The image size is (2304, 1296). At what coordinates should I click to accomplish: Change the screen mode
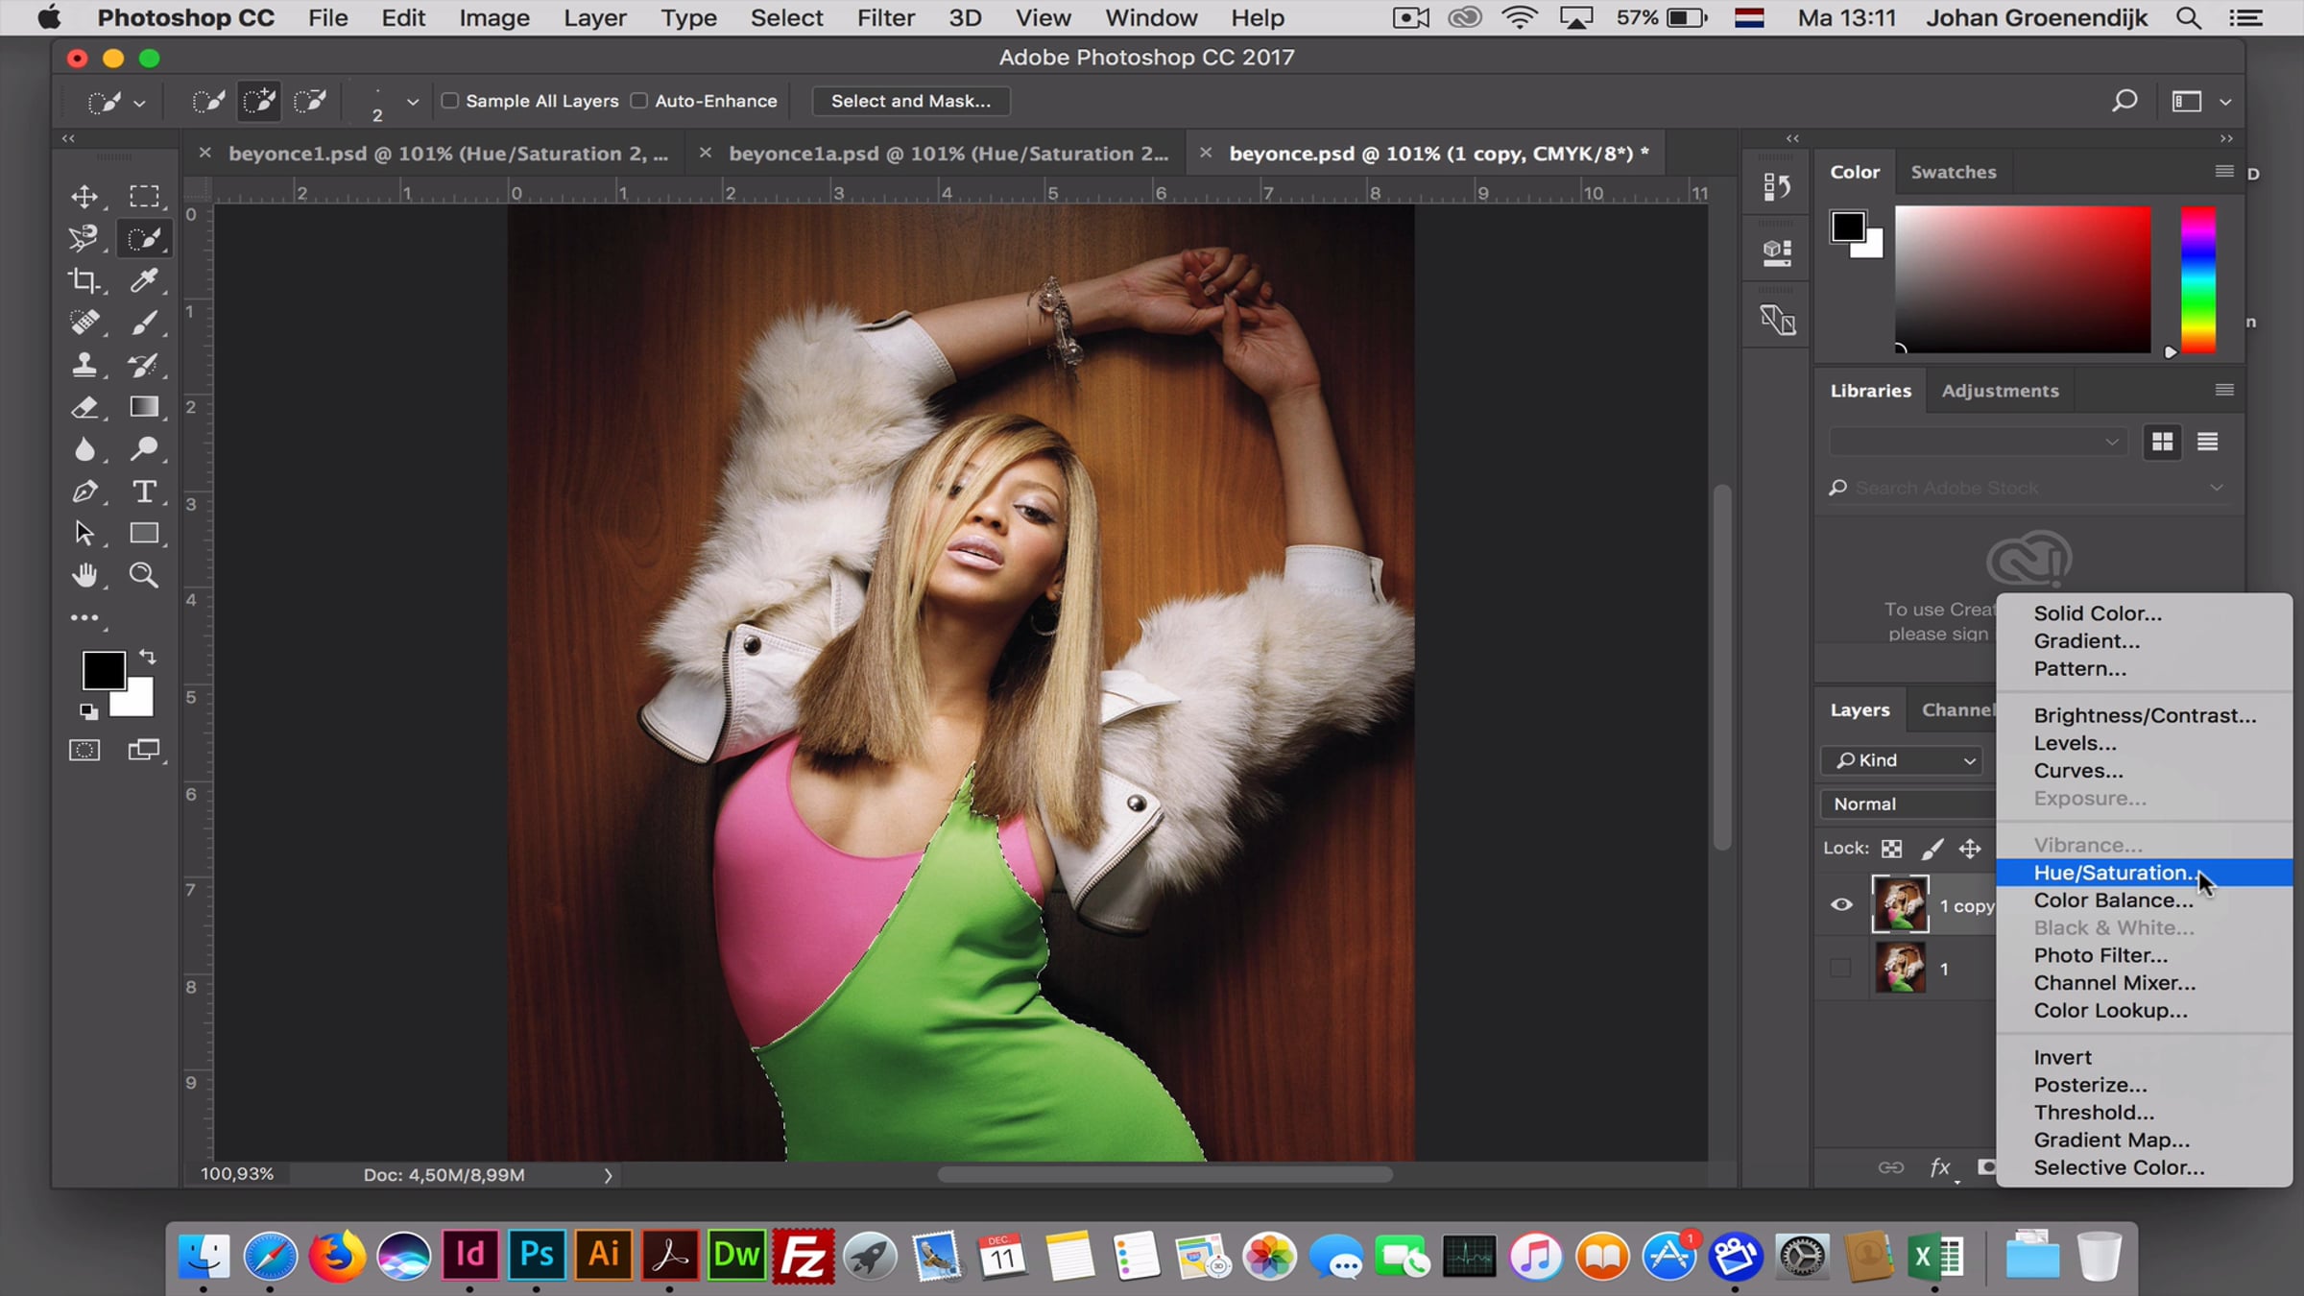[x=144, y=751]
